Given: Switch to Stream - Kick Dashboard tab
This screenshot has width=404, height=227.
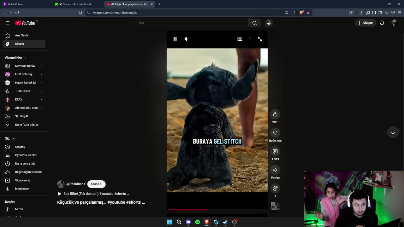Looking at the screenshot, I should tap(78, 4).
